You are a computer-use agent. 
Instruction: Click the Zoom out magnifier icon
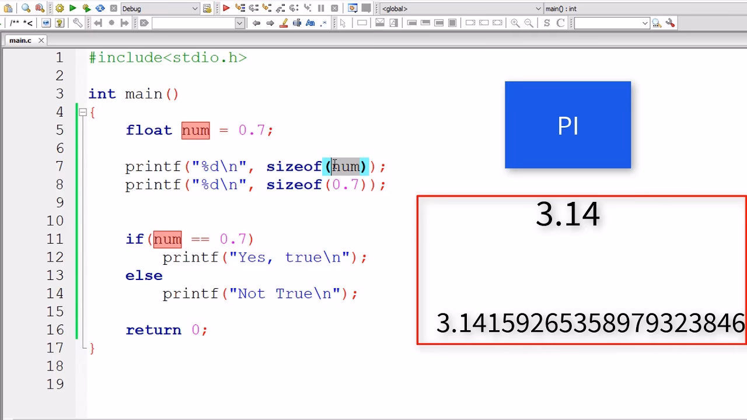[529, 23]
